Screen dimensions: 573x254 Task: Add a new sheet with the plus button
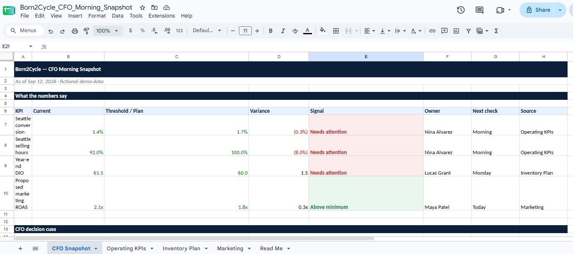[20, 249]
